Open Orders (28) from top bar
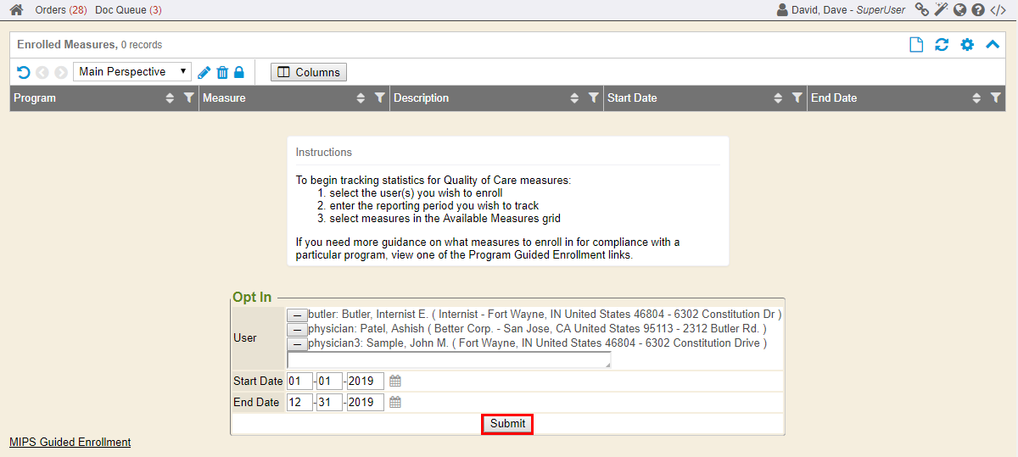 tap(60, 10)
